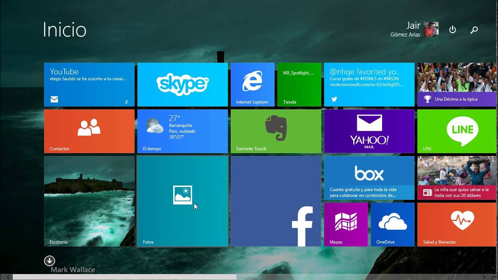Viewport: 498px width, 280px height.
Task: Open the Facebook tile
Action: pyautogui.click(x=276, y=201)
